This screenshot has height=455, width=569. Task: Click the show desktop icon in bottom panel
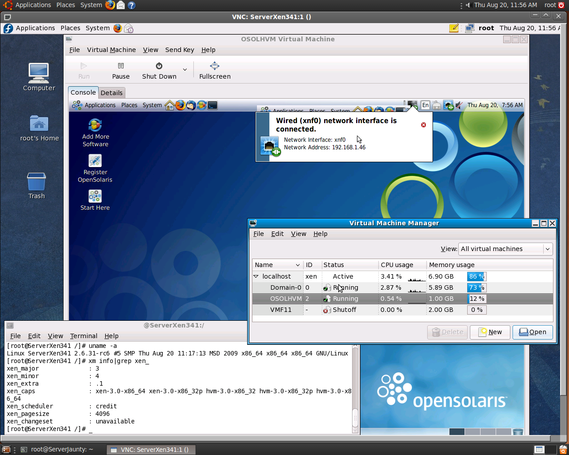click(6, 450)
